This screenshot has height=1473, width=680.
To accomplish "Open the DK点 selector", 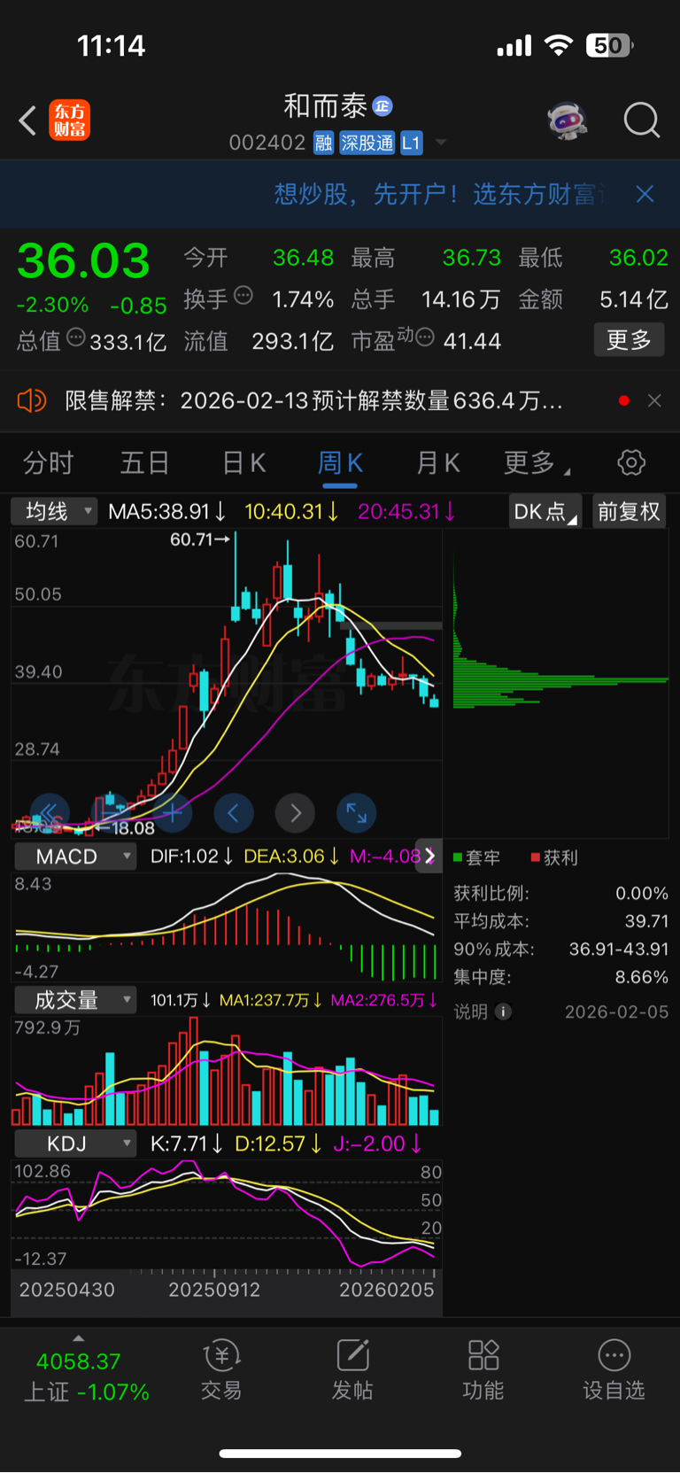I will point(545,511).
